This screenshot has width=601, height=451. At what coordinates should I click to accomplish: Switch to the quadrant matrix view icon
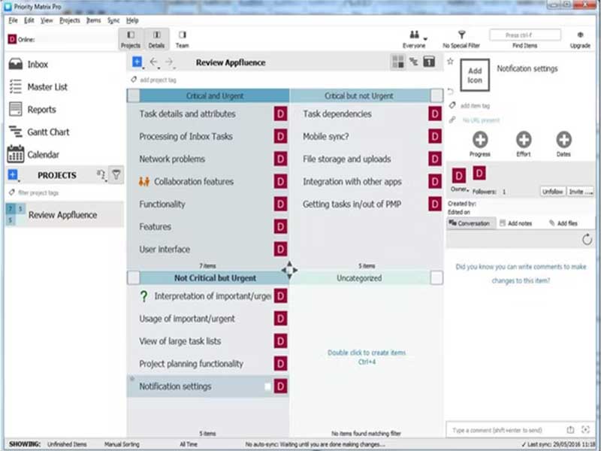[398, 62]
